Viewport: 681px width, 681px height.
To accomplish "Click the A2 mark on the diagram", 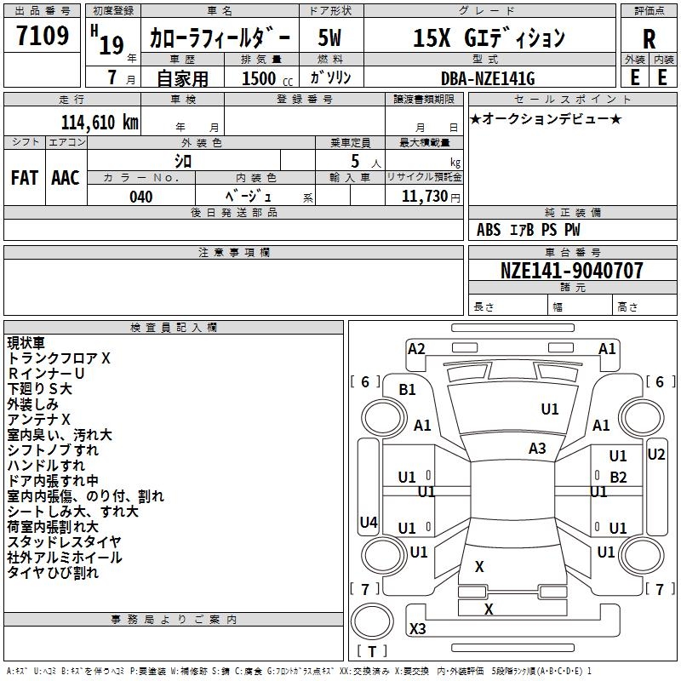I will click(x=416, y=349).
